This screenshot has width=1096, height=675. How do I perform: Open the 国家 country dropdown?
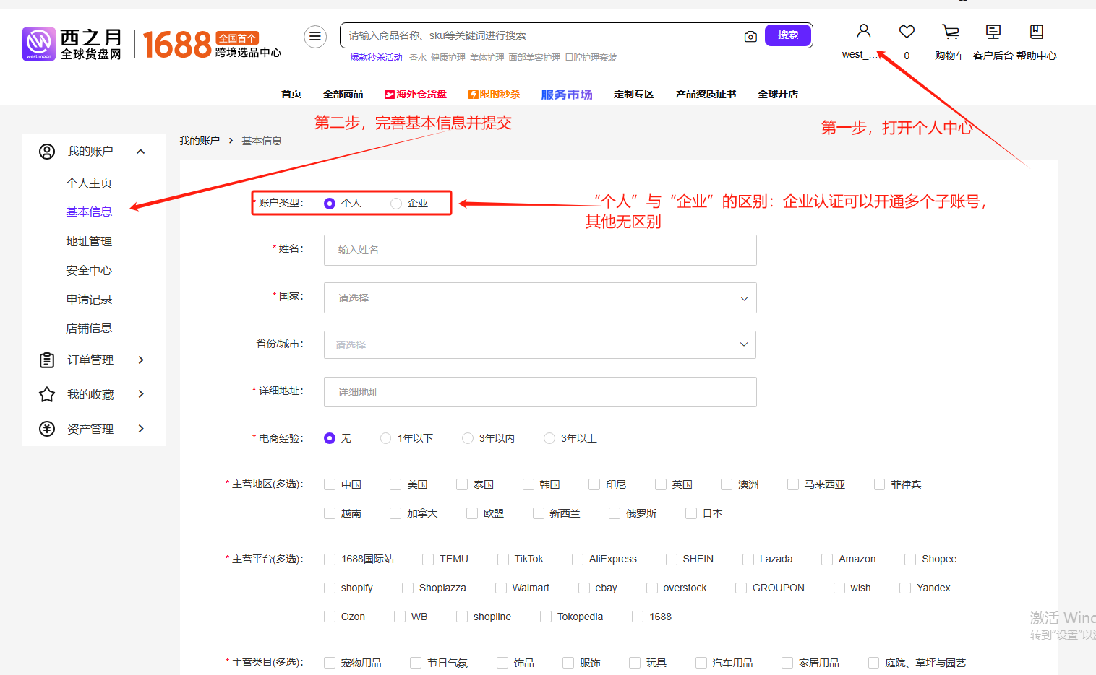(x=540, y=298)
